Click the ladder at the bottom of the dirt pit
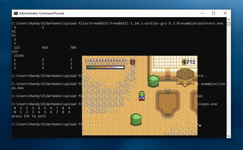Screen dimensions: 243x150 click(x=168, y=116)
